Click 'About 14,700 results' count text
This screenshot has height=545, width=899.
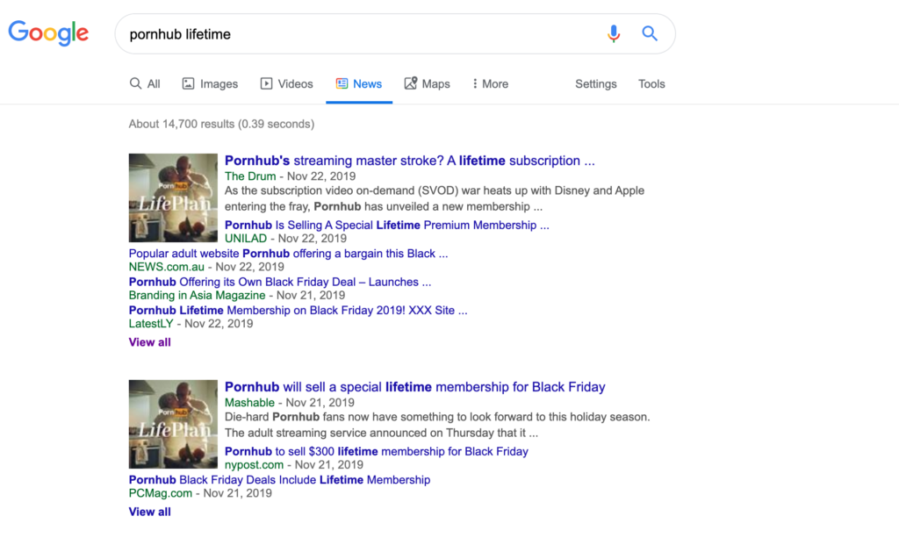pyautogui.click(x=221, y=124)
